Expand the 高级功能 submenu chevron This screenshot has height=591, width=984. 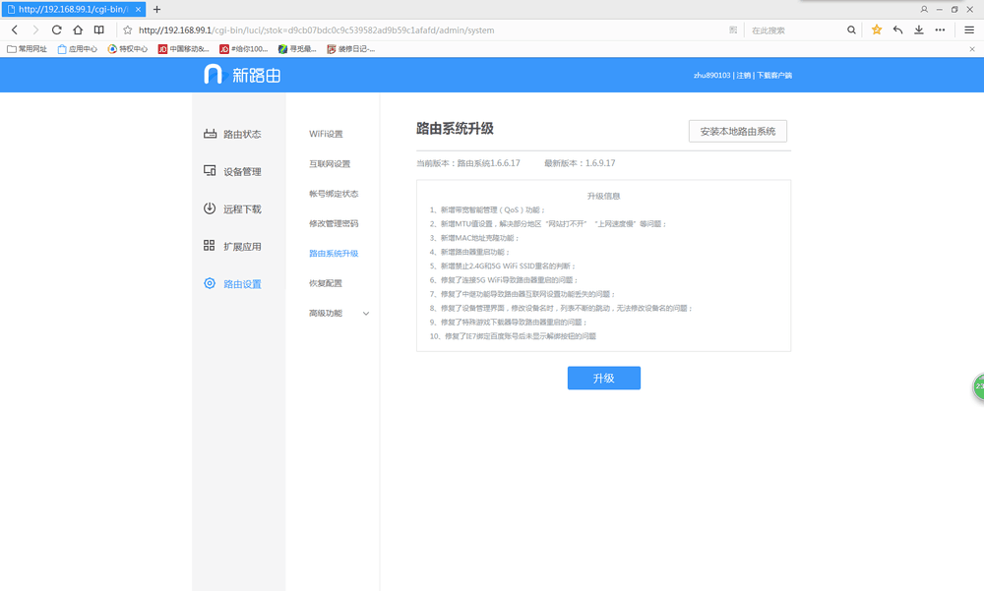(x=366, y=314)
